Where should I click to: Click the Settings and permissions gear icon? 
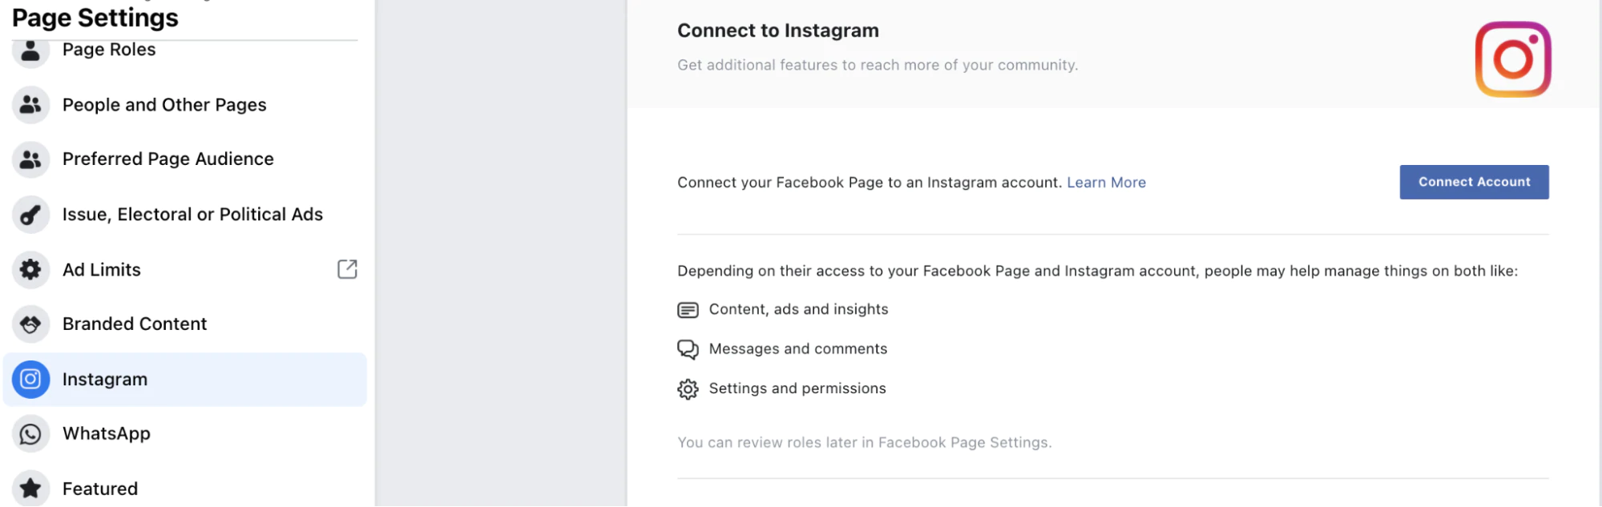click(x=688, y=389)
